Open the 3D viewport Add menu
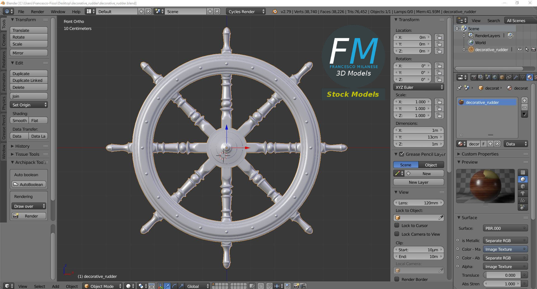Viewport: 537px width, 289px height. (x=55, y=286)
